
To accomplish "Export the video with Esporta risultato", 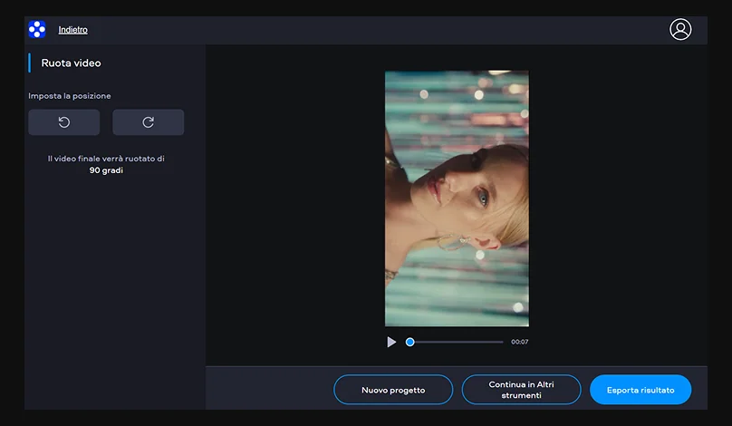I will (640, 390).
